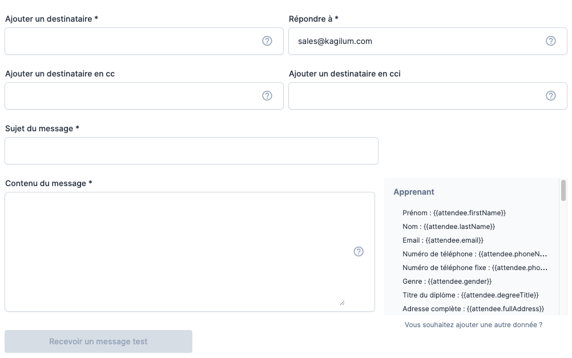Viewport: 572px width, 358px height.
Task: Click help icon in reply-to field
Action: tap(551, 41)
